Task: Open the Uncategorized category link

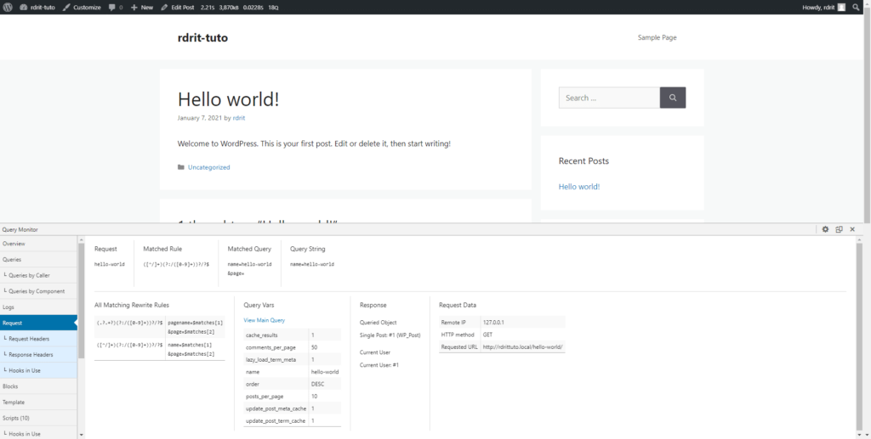Action: (x=208, y=167)
